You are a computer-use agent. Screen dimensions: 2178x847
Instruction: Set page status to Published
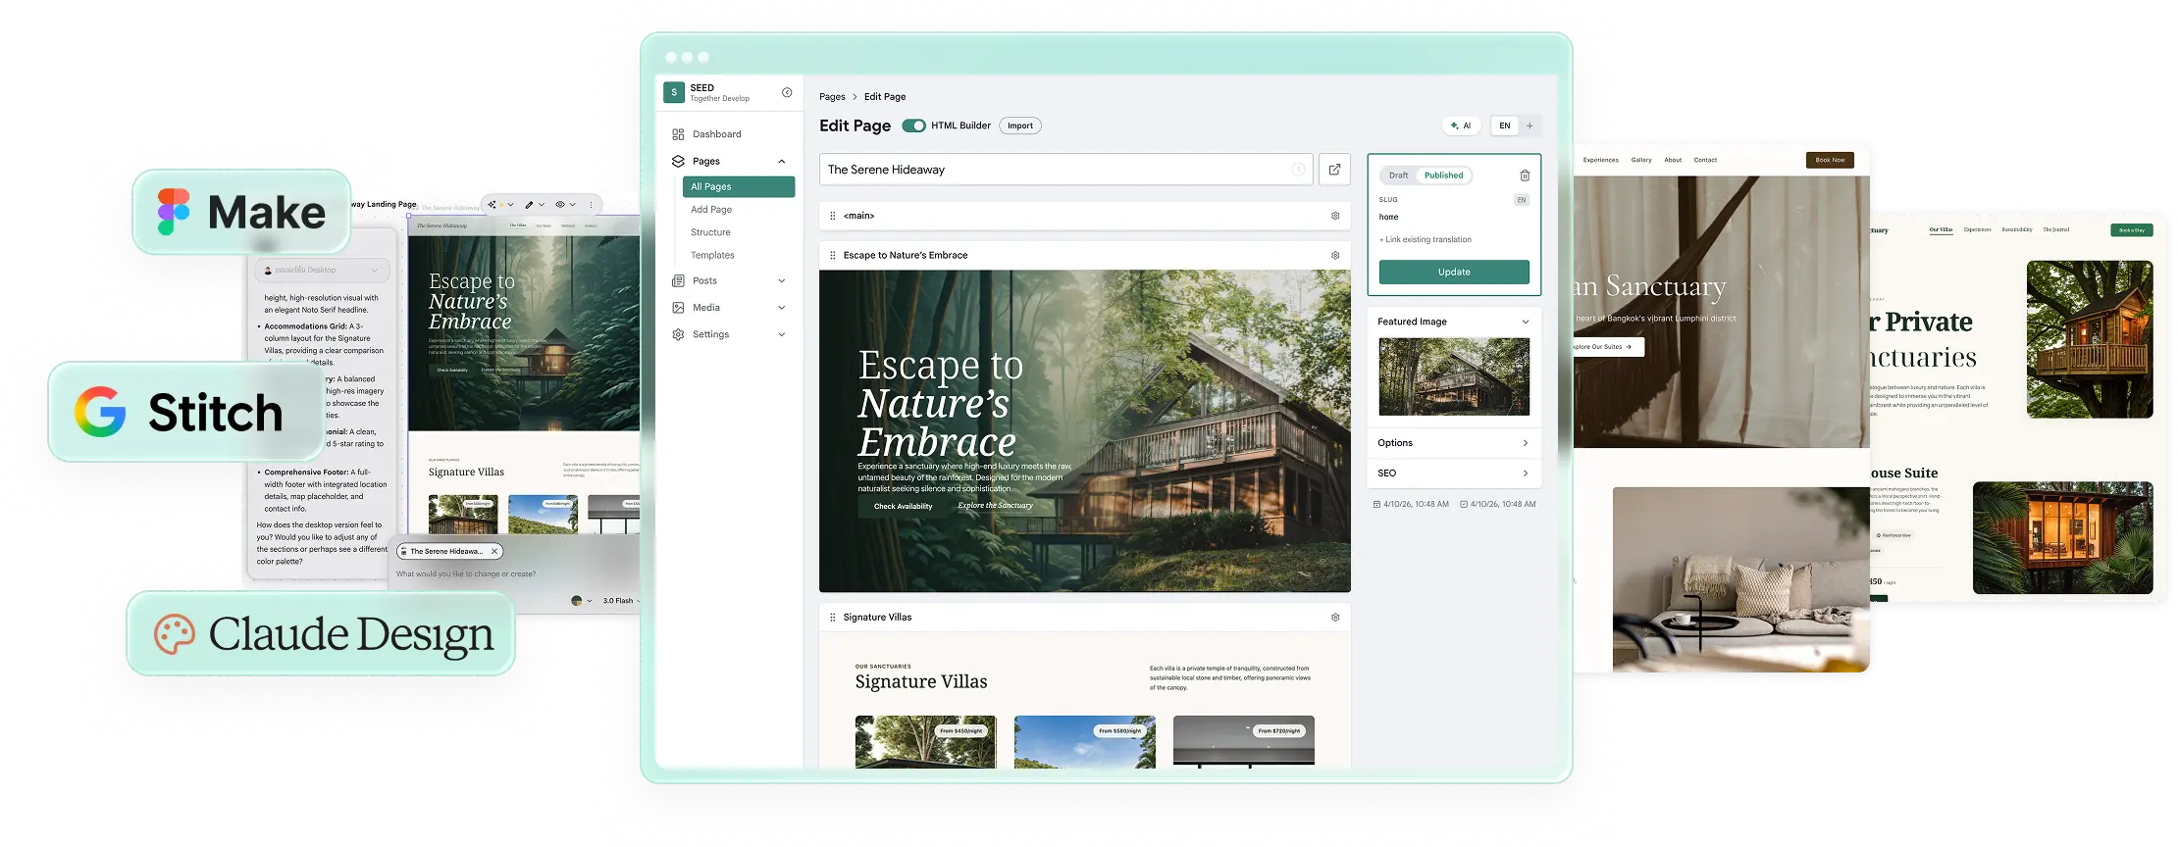point(1443,175)
